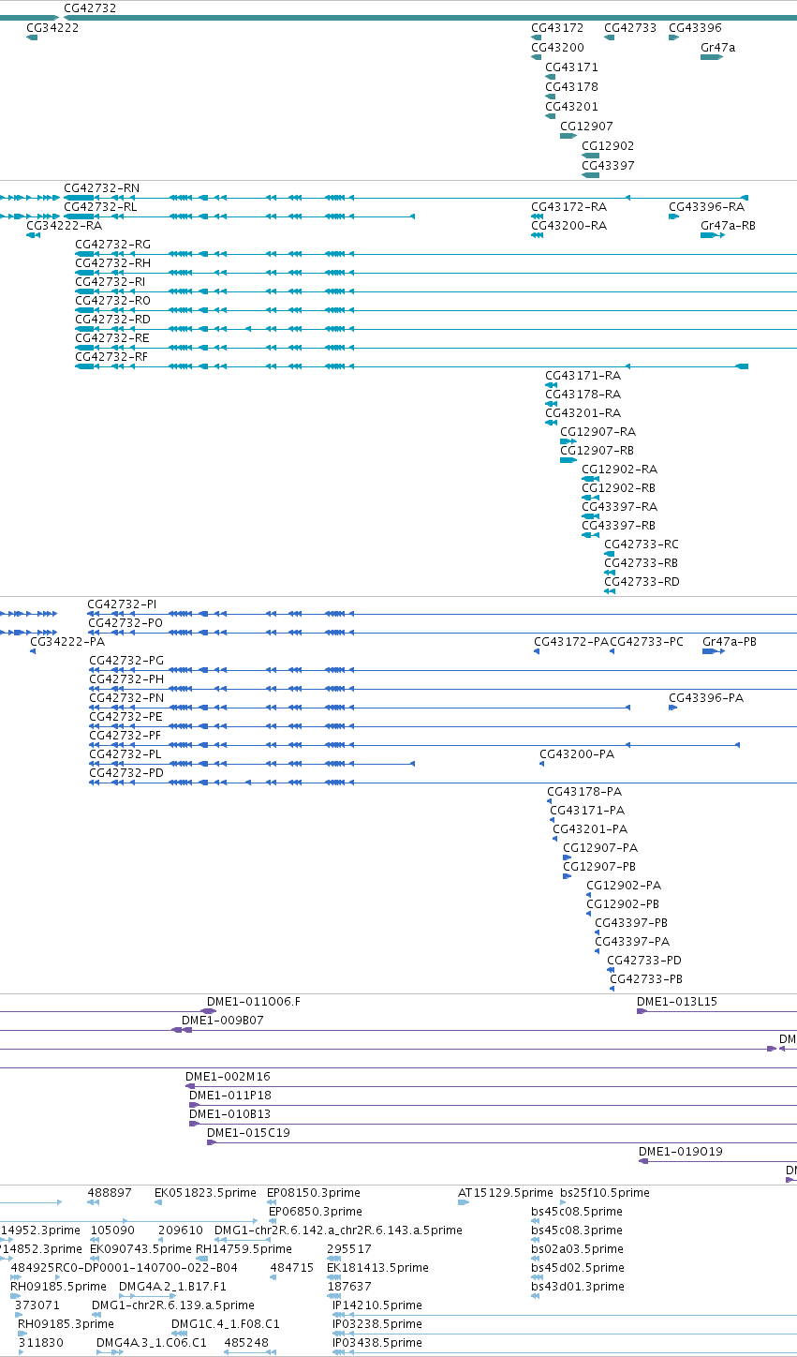Screen dimensions: 797x1357
Task: Click the DME1-013L15 clone label
Action: coord(677,1002)
